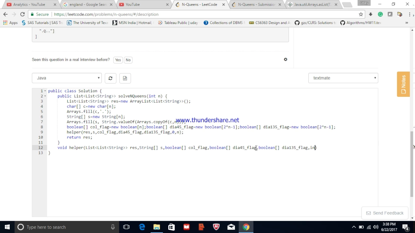Switch to Java.util.Arrays.asList tab
This screenshot has height=233, width=415.
(x=310, y=5)
